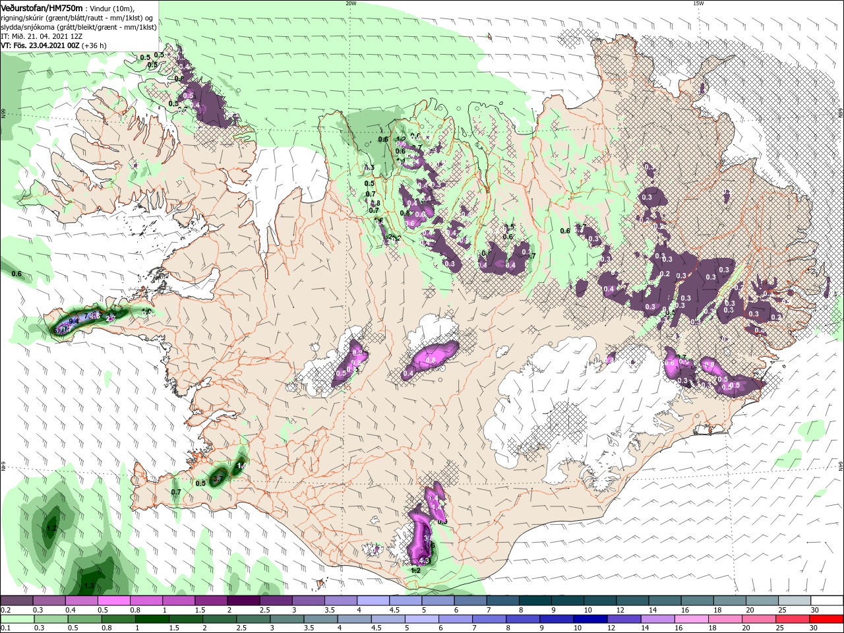Select the light pink 16–18 rain swatch
This screenshot has width=844, height=633.
coord(692,619)
